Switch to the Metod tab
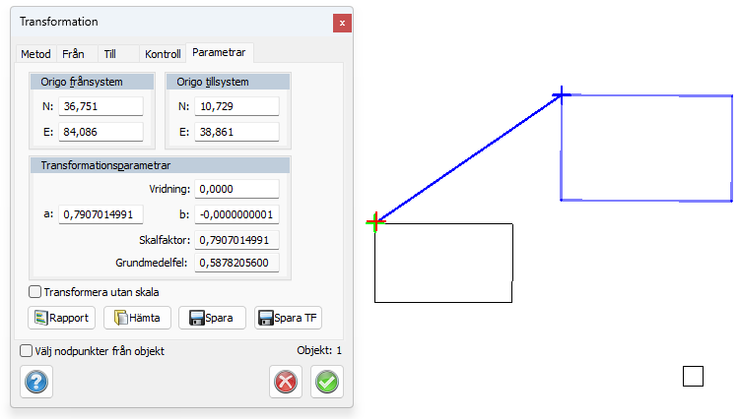739x419 pixels. coord(35,54)
